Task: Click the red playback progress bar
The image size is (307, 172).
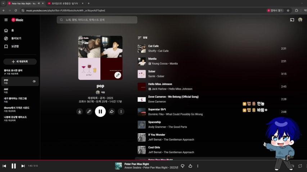Action: (108, 160)
